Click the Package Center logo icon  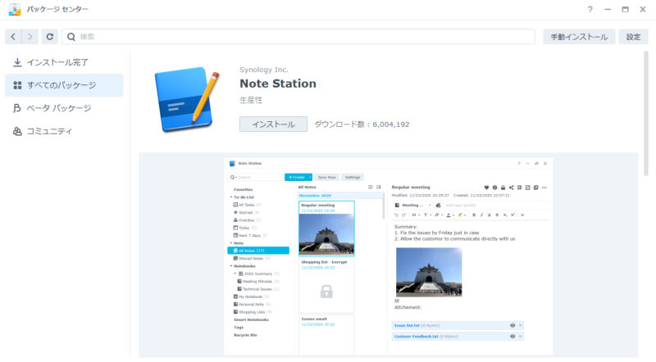[15, 9]
